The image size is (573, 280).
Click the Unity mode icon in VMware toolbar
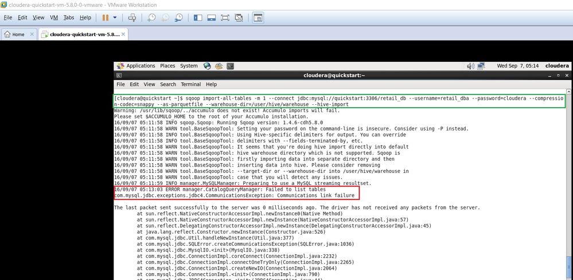tap(239, 18)
